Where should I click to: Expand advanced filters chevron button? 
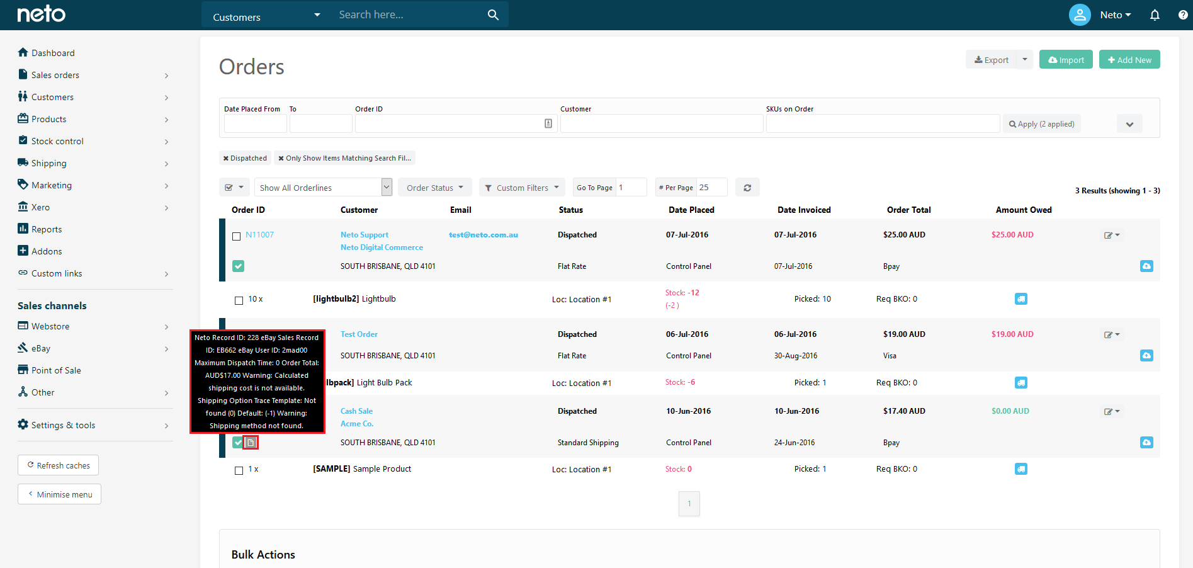[1129, 124]
